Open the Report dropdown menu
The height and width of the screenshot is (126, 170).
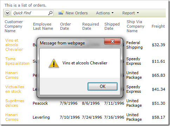click(x=131, y=13)
